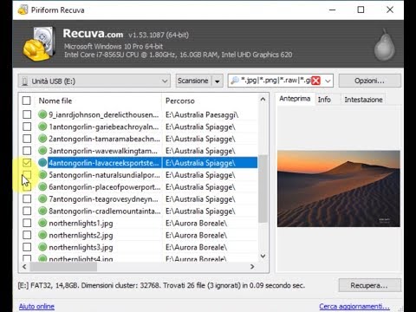Start scan with Scansione button
Viewport: 416px width, 312px height.
pyautogui.click(x=193, y=81)
